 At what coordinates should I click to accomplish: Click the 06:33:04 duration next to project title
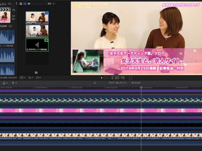tap(136, 83)
